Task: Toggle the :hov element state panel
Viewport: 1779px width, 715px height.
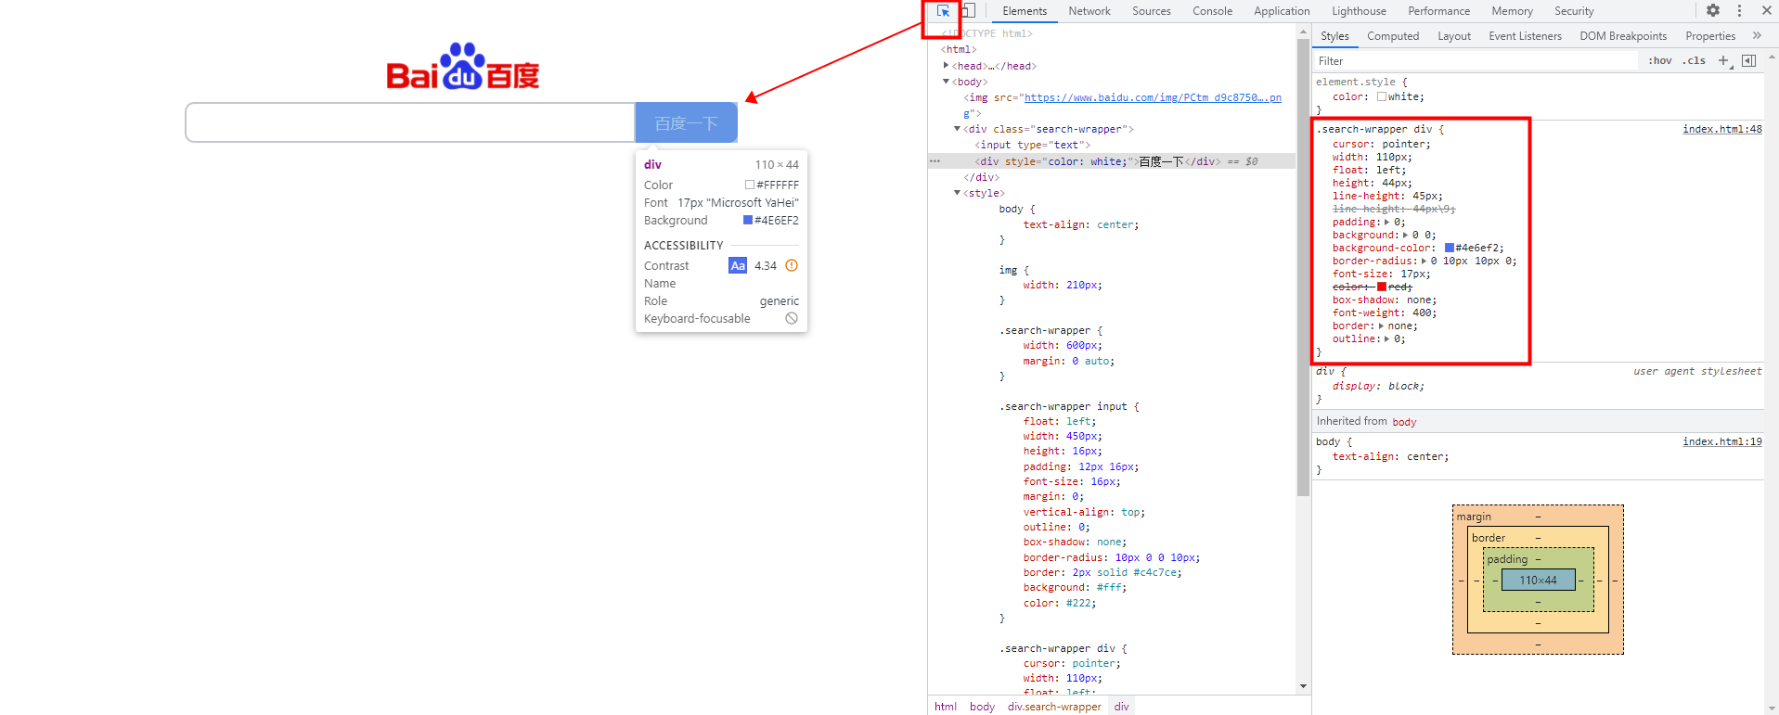Action: 1660,61
